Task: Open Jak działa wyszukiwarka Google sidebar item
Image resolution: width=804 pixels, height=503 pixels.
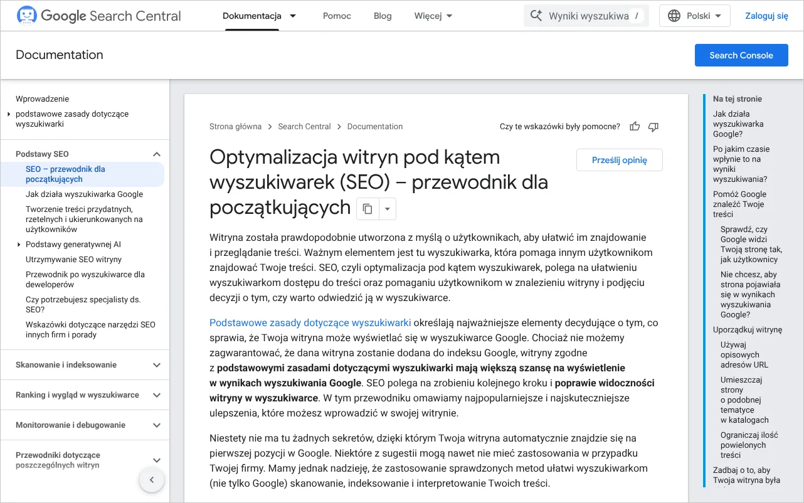Action: 85,194
